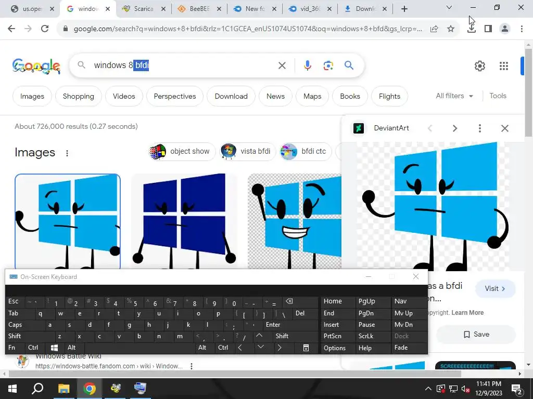The width and height of the screenshot is (533, 399).
Task: Search by image with Google Lens
Action: (x=328, y=65)
